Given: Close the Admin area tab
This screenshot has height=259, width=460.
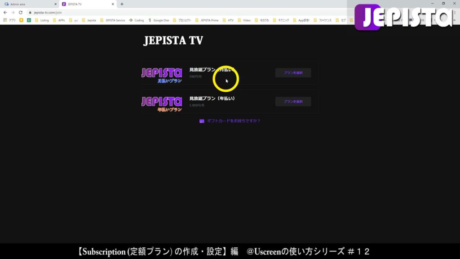Looking at the screenshot, I should point(55,4).
